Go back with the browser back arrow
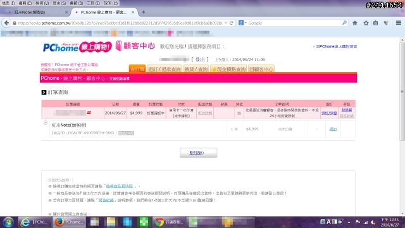The height and width of the screenshot is (228, 405). (6, 23)
